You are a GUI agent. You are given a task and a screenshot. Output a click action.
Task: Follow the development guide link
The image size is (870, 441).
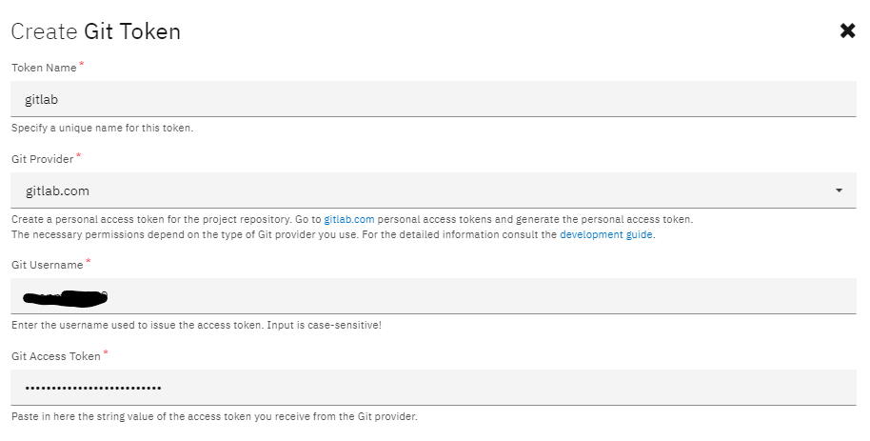point(606,234)
